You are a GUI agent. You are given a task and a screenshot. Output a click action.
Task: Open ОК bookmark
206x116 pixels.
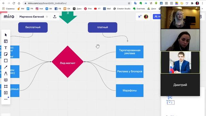(x=67, y=9)
